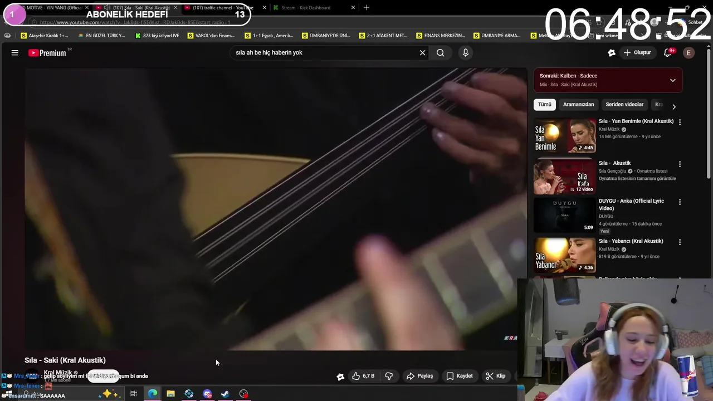Open options for 'Sıla - Yan Benimle' video
Image resolution: width=713 pixels, height=401 pixels.
coord(680,122)
